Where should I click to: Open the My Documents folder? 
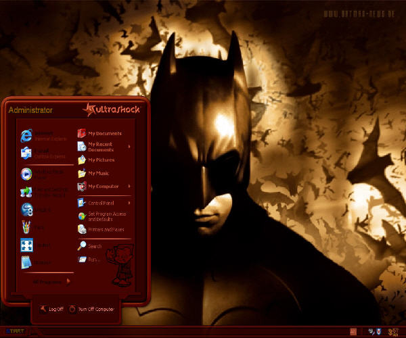pos(99,133)
